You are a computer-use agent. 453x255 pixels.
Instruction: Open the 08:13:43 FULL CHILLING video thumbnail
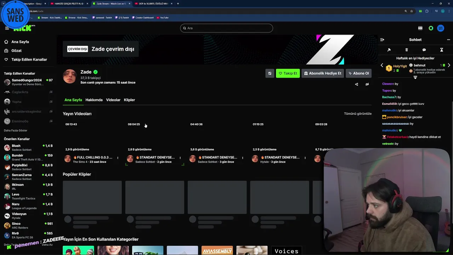point(92,137)
